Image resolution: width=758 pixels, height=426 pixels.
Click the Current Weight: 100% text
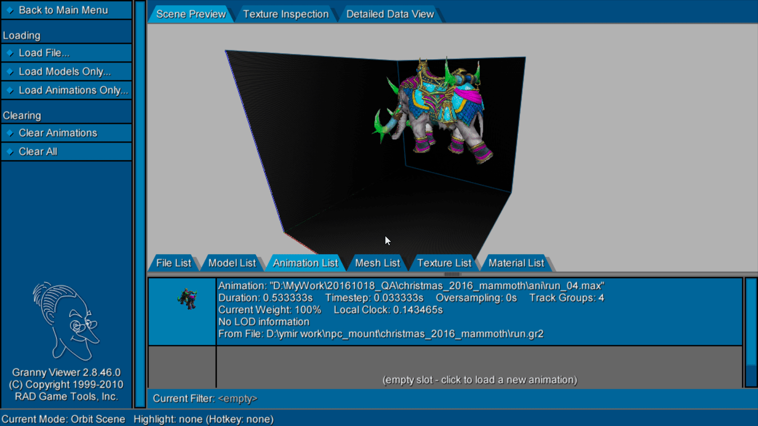click(270, 310)
